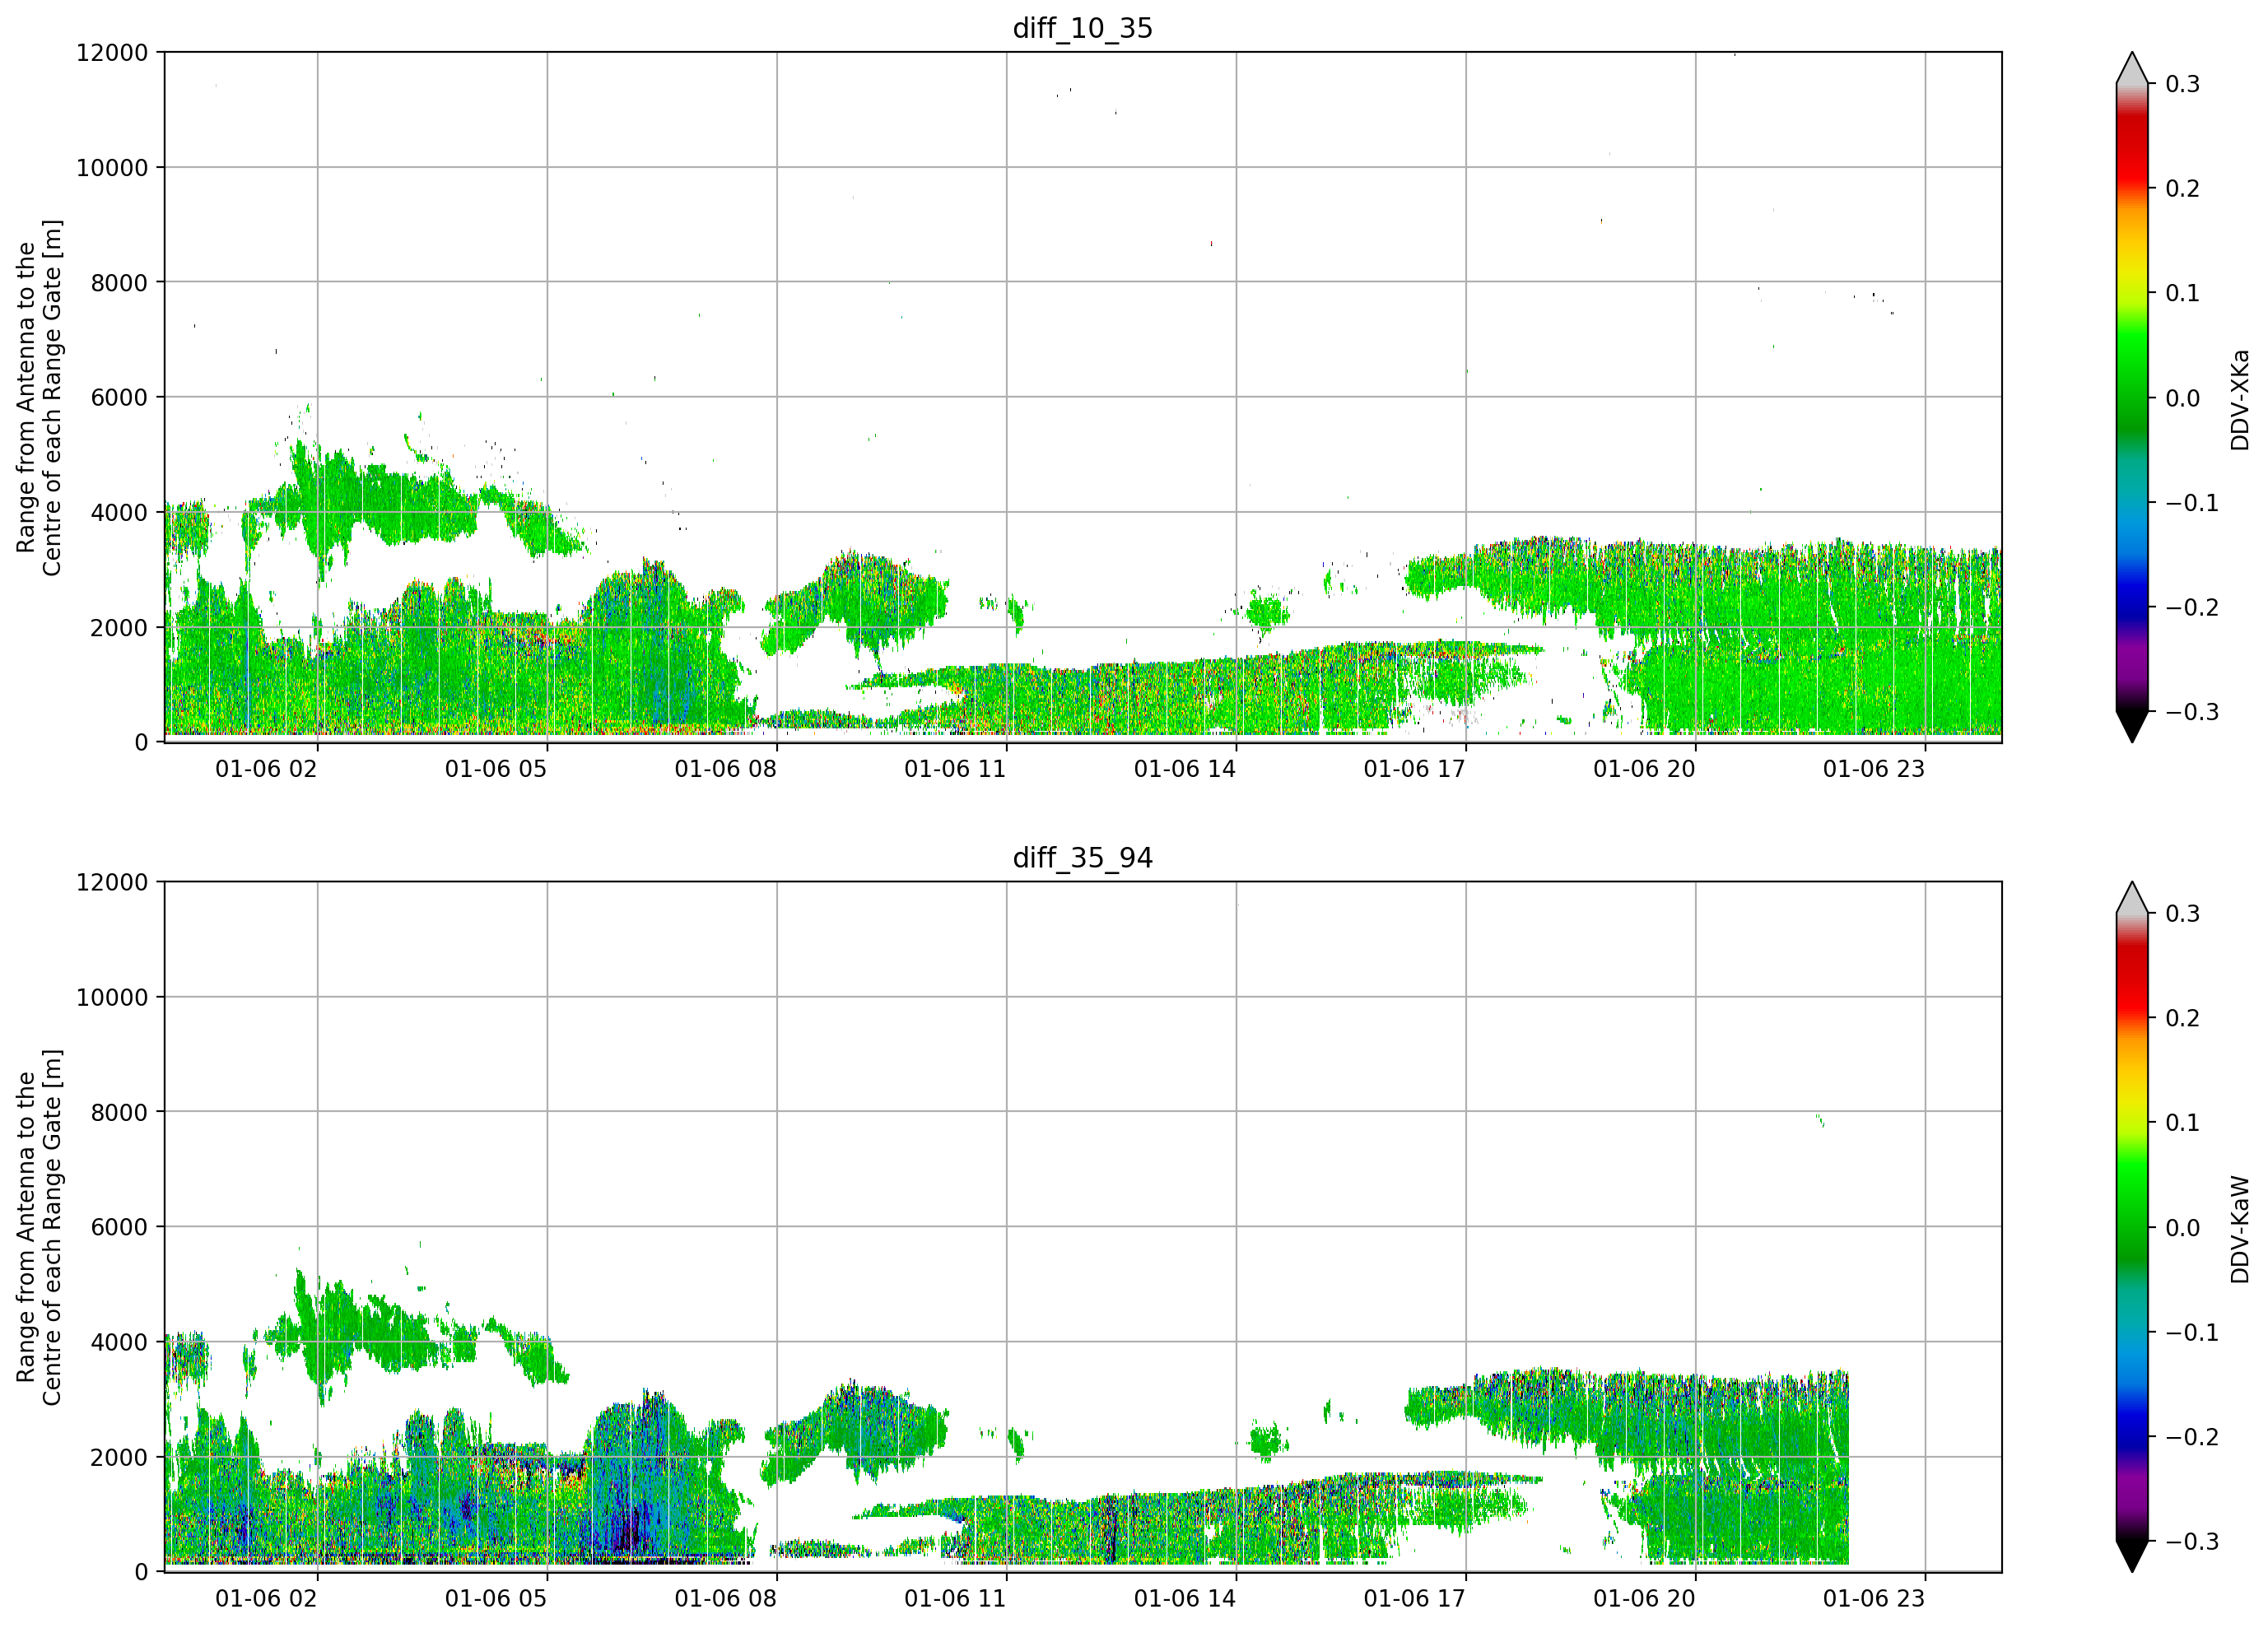The height and width of the screenshot is (1628, 2268).
Task: Click the 12000 y-axis tick on top plot
Action: (x=112, y=52)
